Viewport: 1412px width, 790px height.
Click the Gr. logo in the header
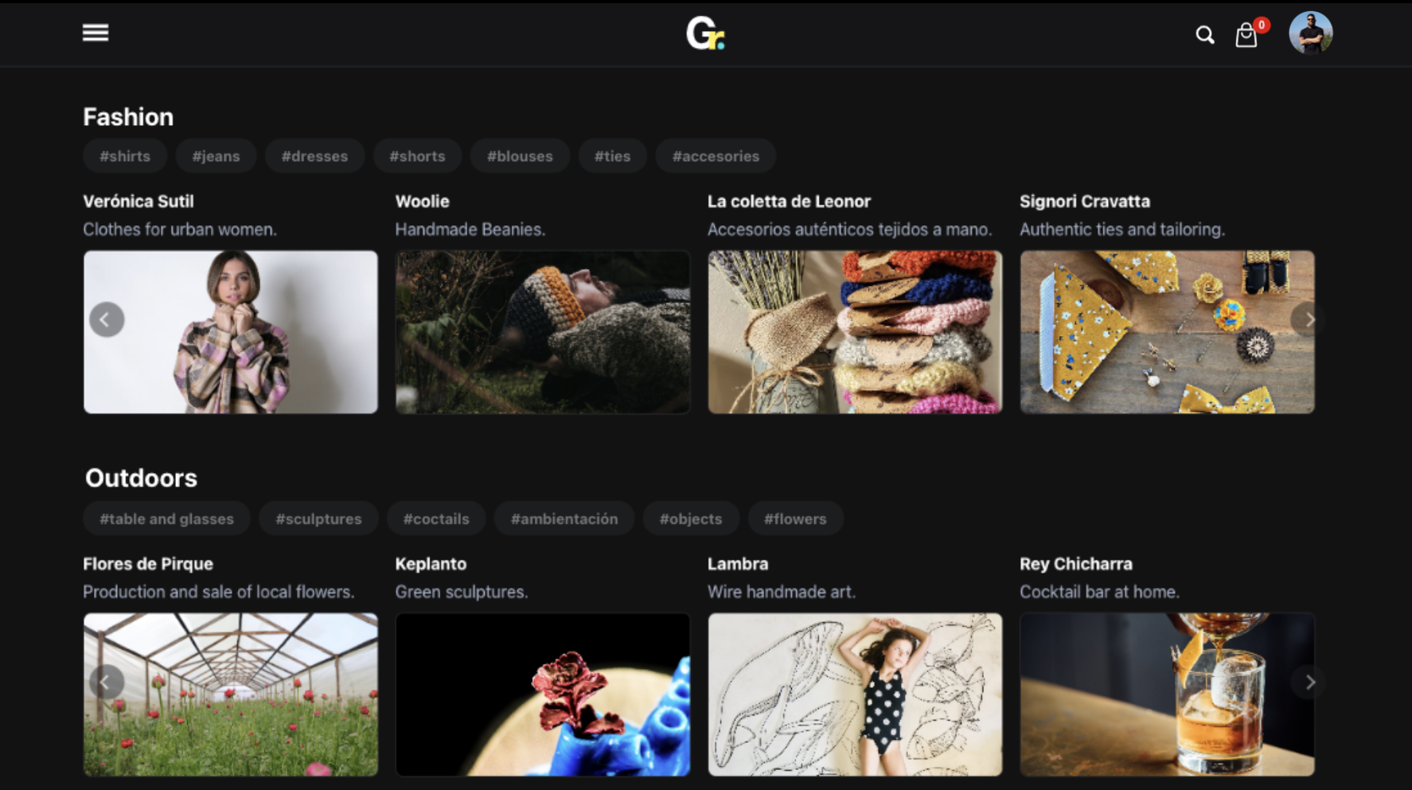coord(705,33)
